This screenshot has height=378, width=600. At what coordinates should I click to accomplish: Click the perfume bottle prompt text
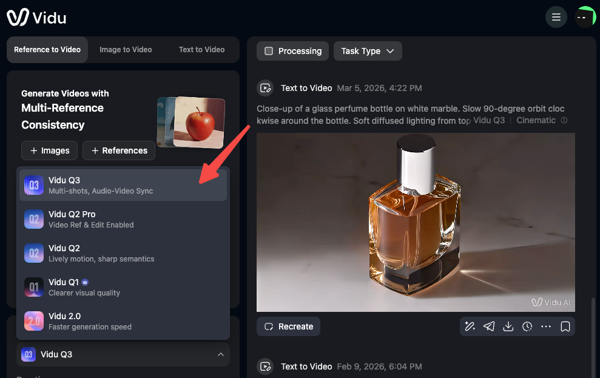(411, 115)
